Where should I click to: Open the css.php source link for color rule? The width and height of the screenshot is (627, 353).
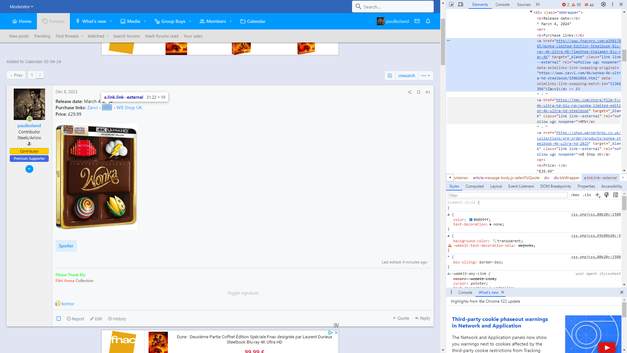pos(596,215)
